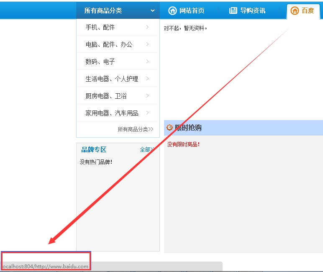Select the 百度 navigation tab
323x272 pixels.
coord(308,10)
